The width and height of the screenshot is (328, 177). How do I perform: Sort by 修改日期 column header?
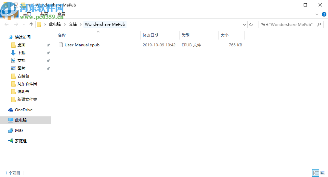coord(151,35)
